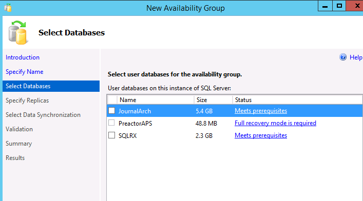Open the Specify Replicas step

tap(27, 100)
